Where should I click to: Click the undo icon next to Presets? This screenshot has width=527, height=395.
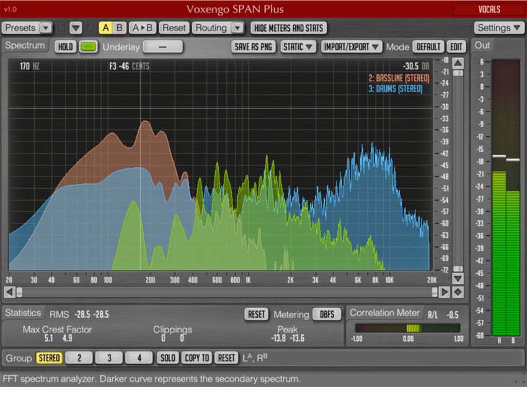[x=61, y=28]
